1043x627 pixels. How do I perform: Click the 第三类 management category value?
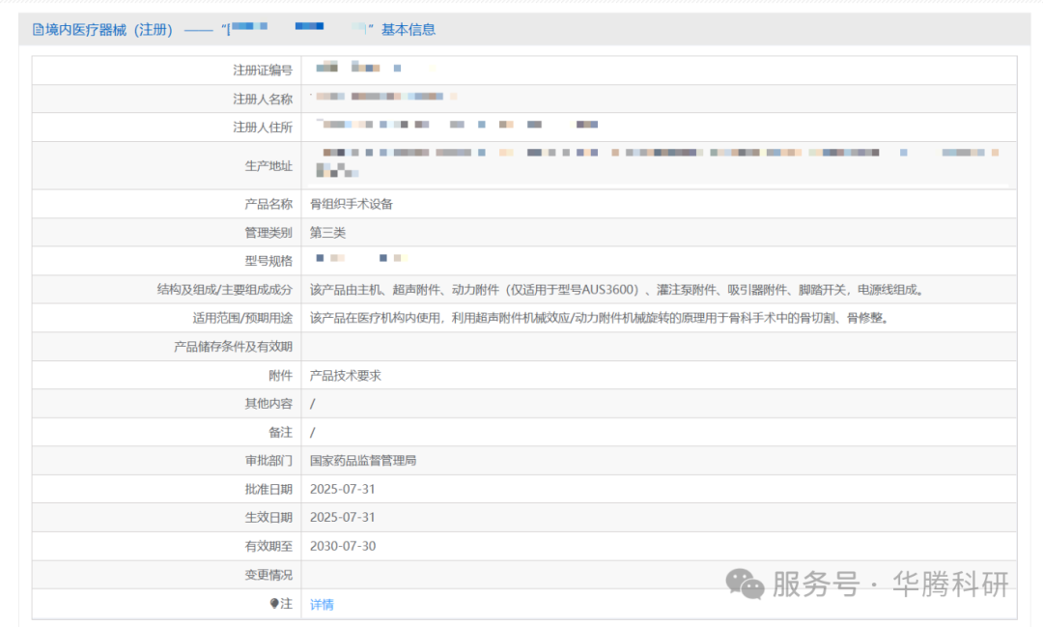click(327, 233)
